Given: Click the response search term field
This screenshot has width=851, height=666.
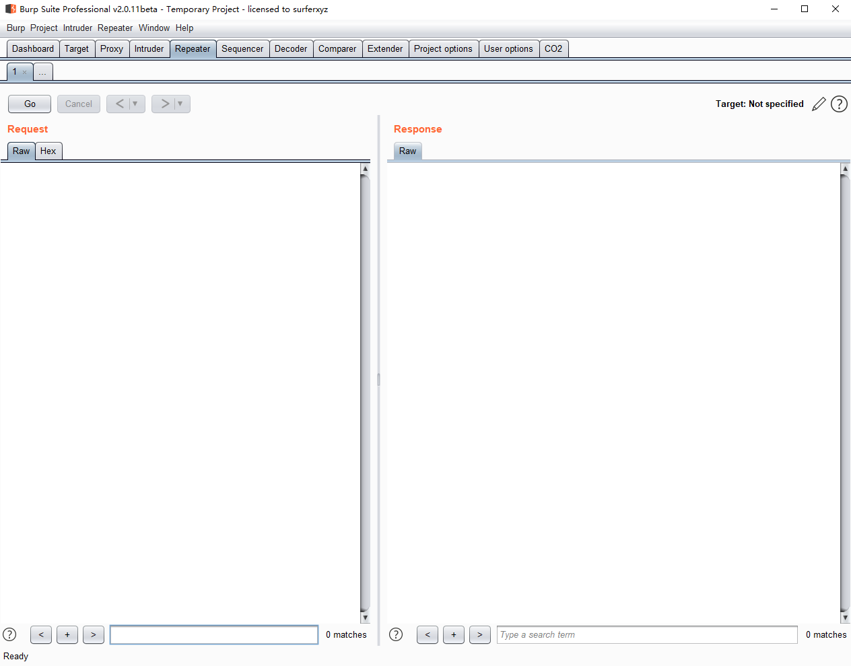Looking at the screenshot, I should click(x=646, y=634).
